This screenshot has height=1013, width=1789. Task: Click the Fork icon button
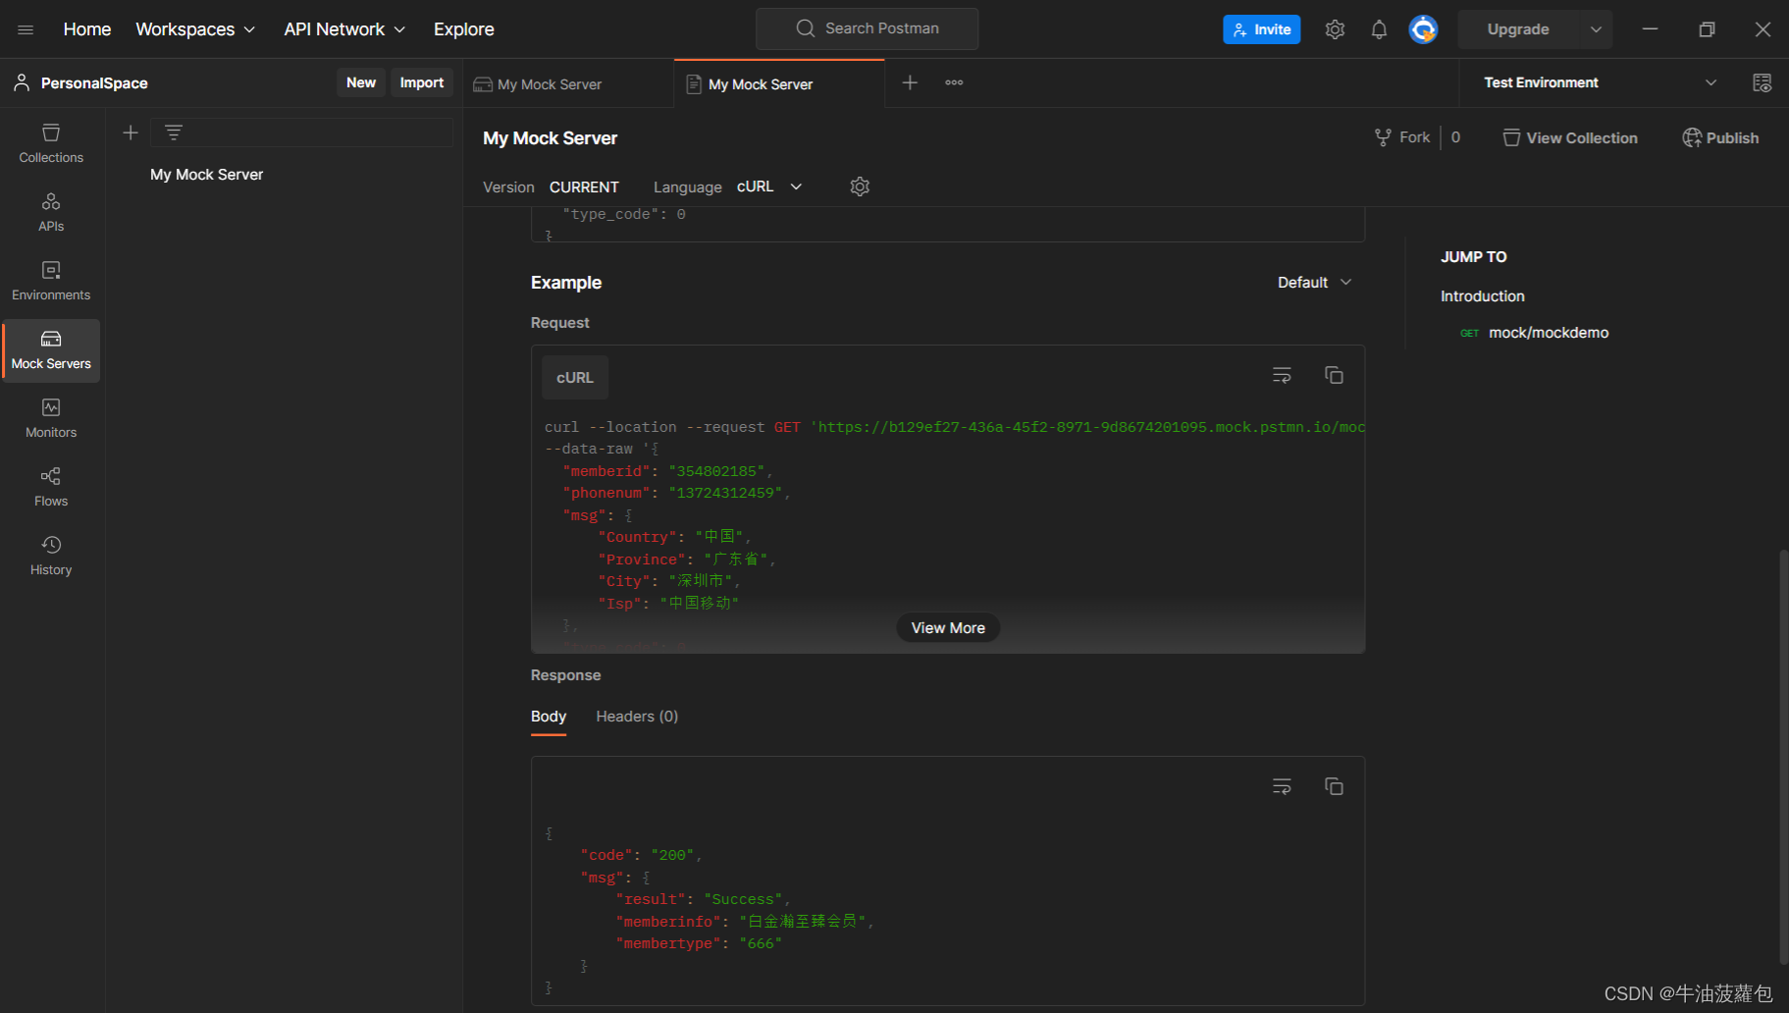tap(1403, 137)
